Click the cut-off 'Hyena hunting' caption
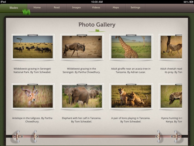 point(171,120)
